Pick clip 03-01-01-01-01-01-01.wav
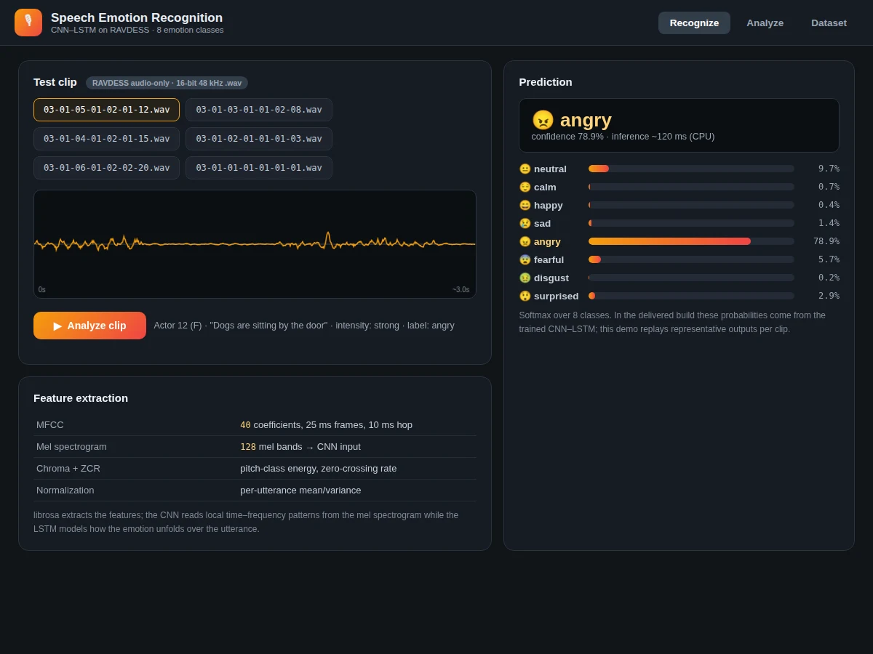Screen dimensions: 873x654 click(259, 168)
